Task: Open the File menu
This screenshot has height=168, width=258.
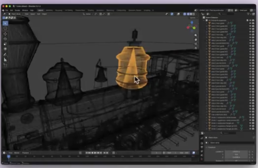Action: coord(7,10)
